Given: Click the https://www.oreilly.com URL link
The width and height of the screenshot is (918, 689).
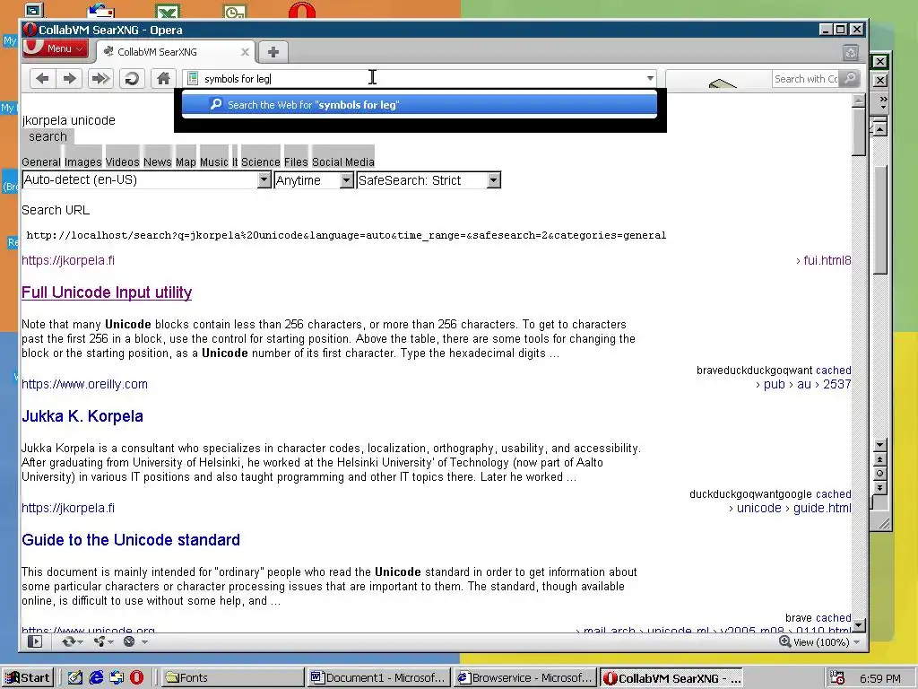Looking at the screenshot, I should click(84, 384).
